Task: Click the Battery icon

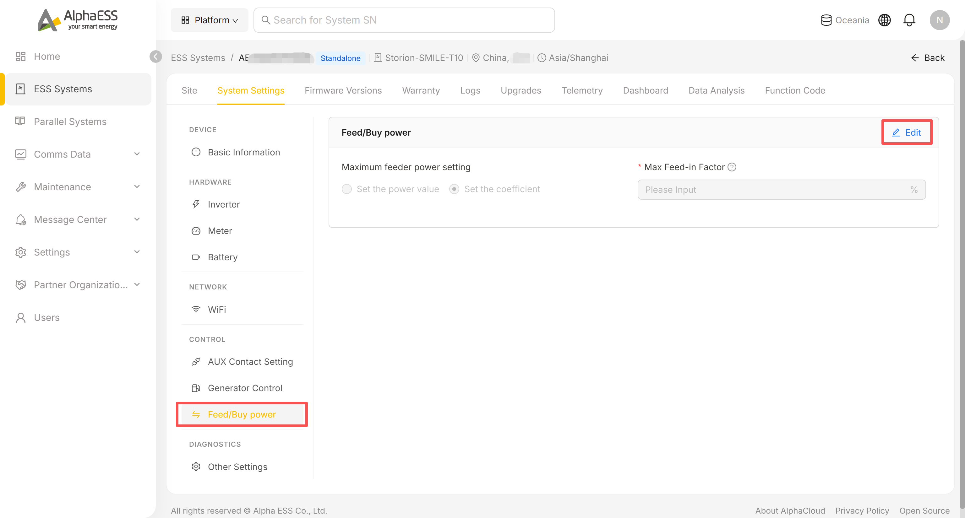Action: (196, 257)
